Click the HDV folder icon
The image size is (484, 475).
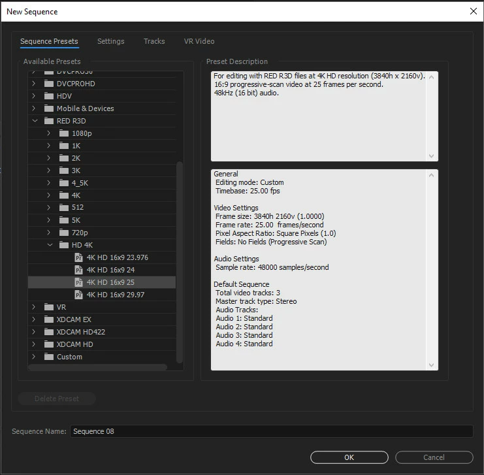pos(49,96)
